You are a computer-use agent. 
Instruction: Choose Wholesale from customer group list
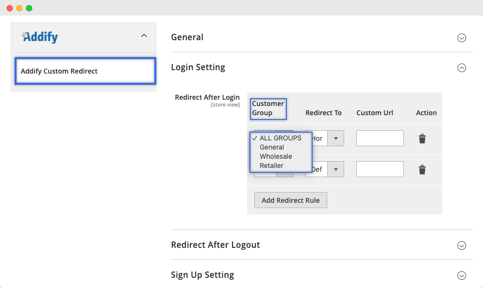click(x=276, y=156)
